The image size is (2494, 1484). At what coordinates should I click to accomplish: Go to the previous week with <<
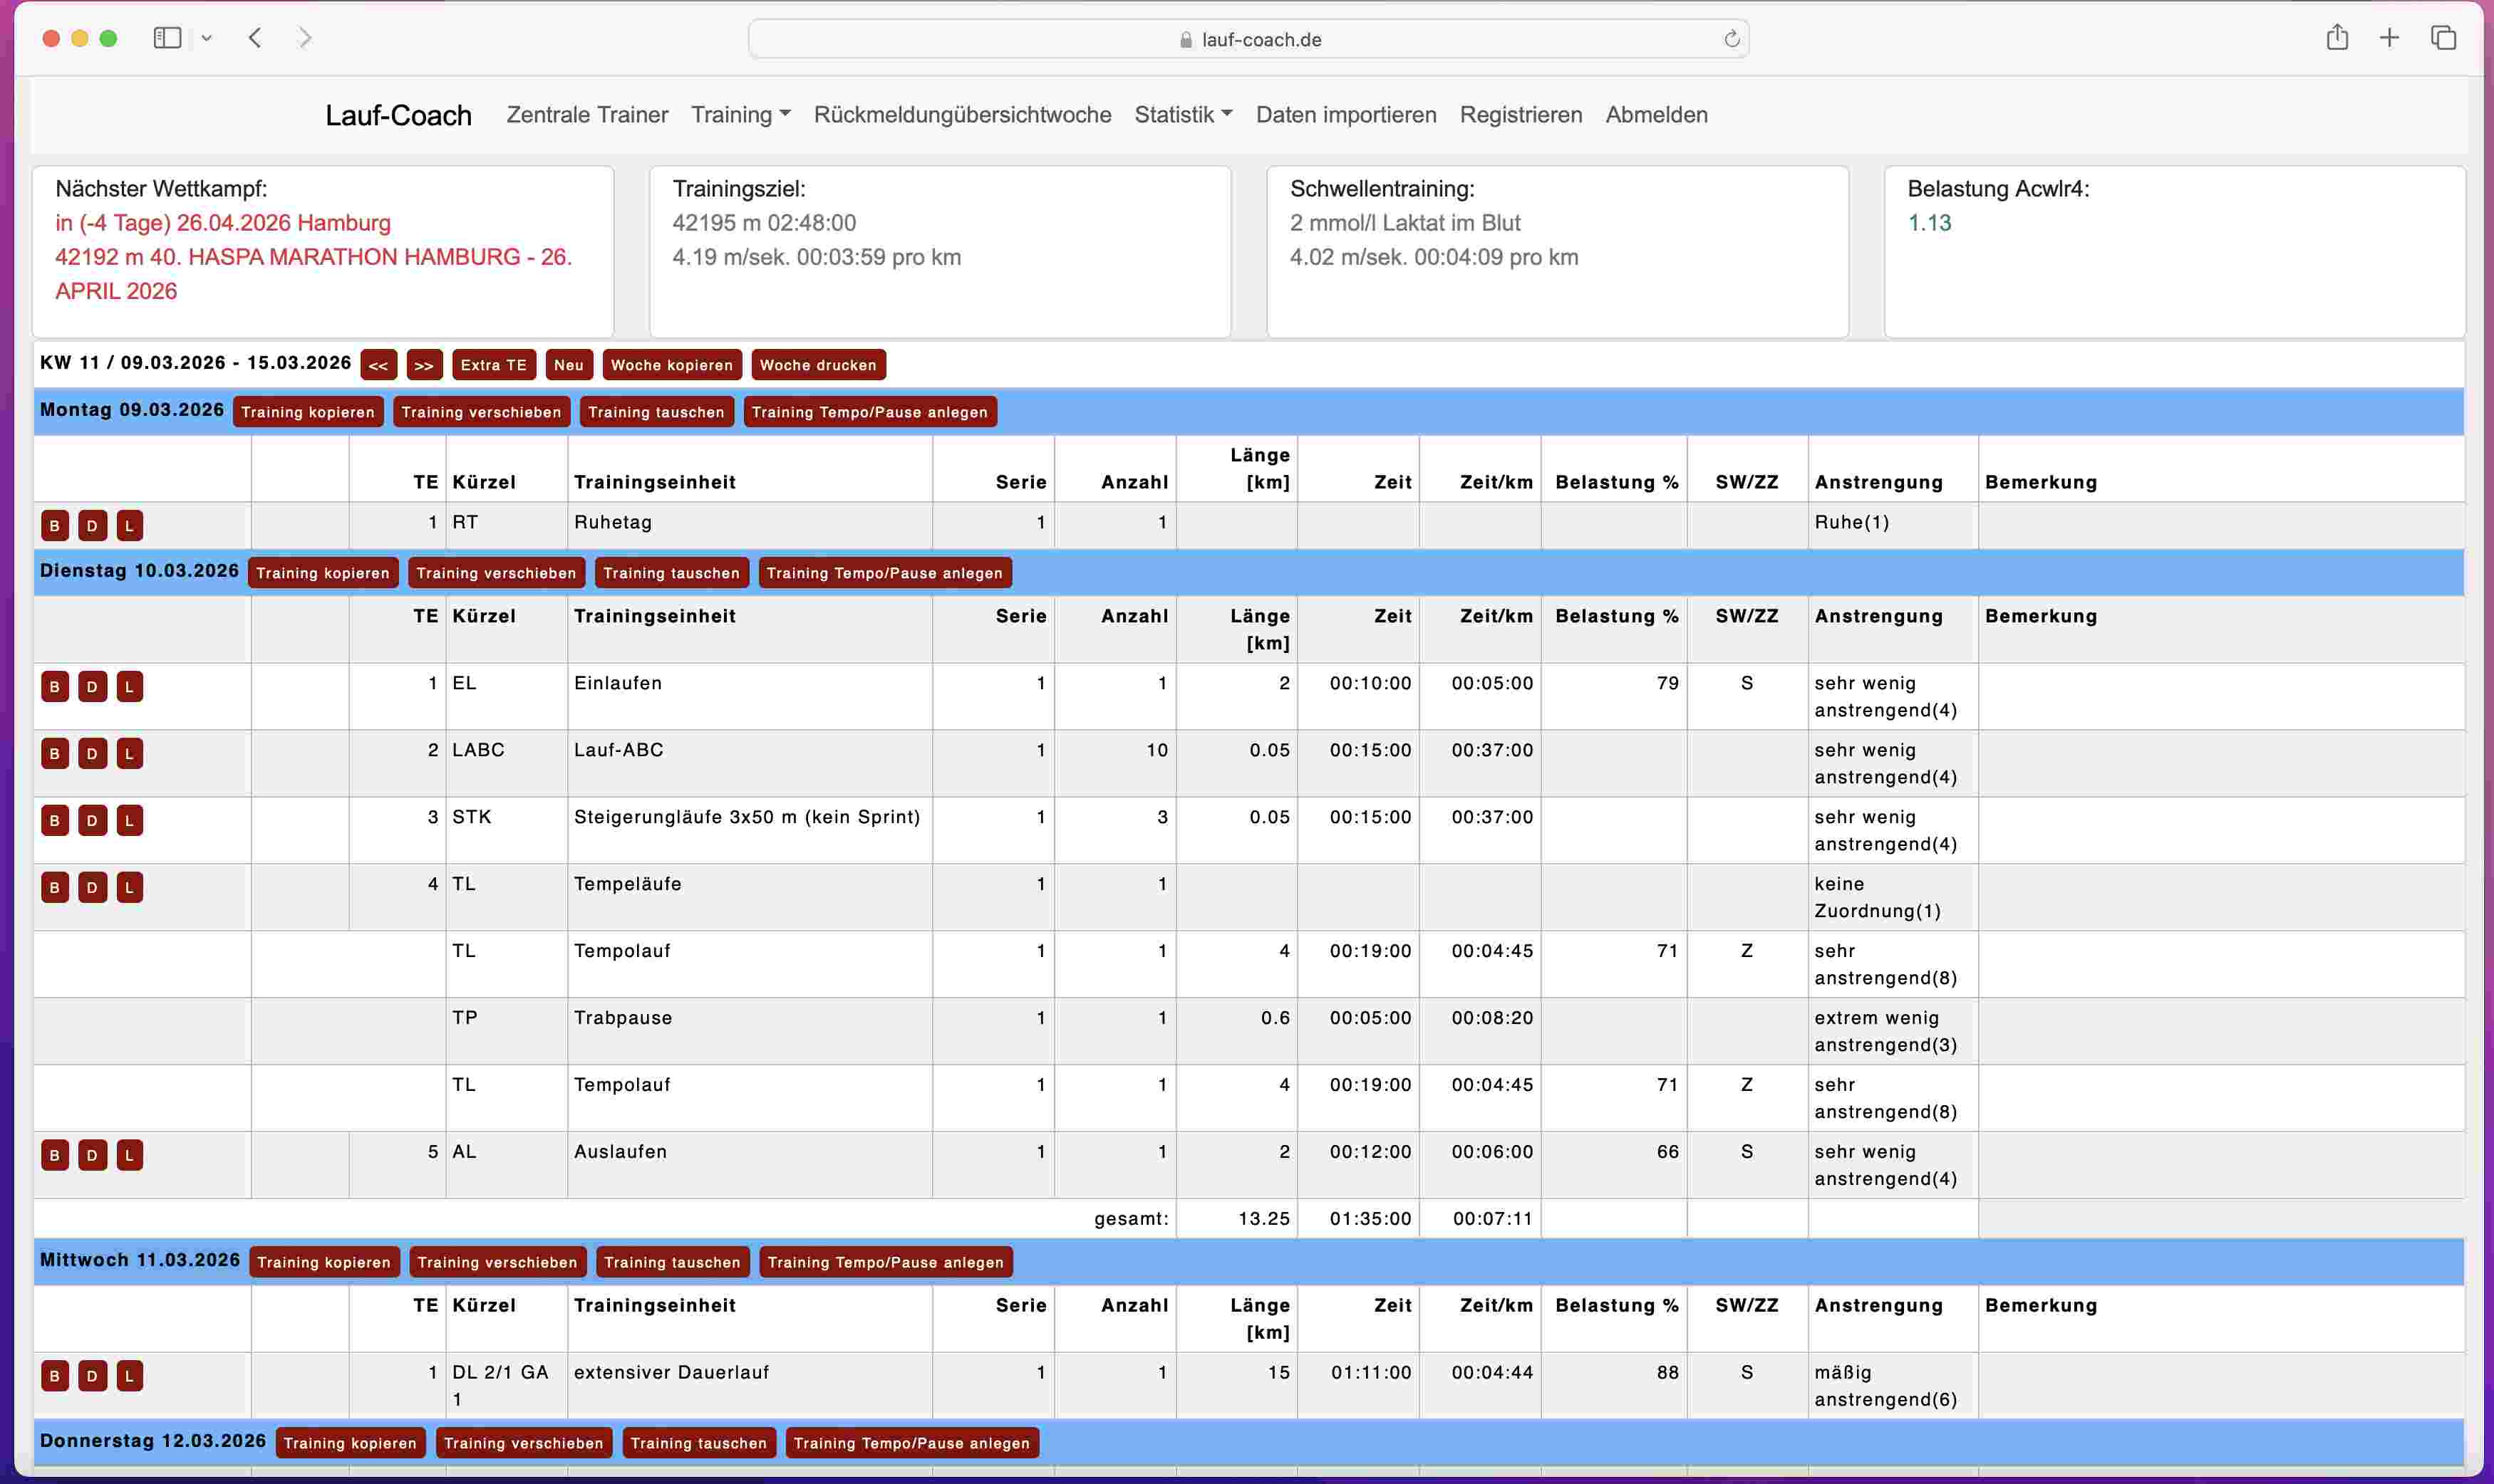pyautogui.click(x=378, y=365)
